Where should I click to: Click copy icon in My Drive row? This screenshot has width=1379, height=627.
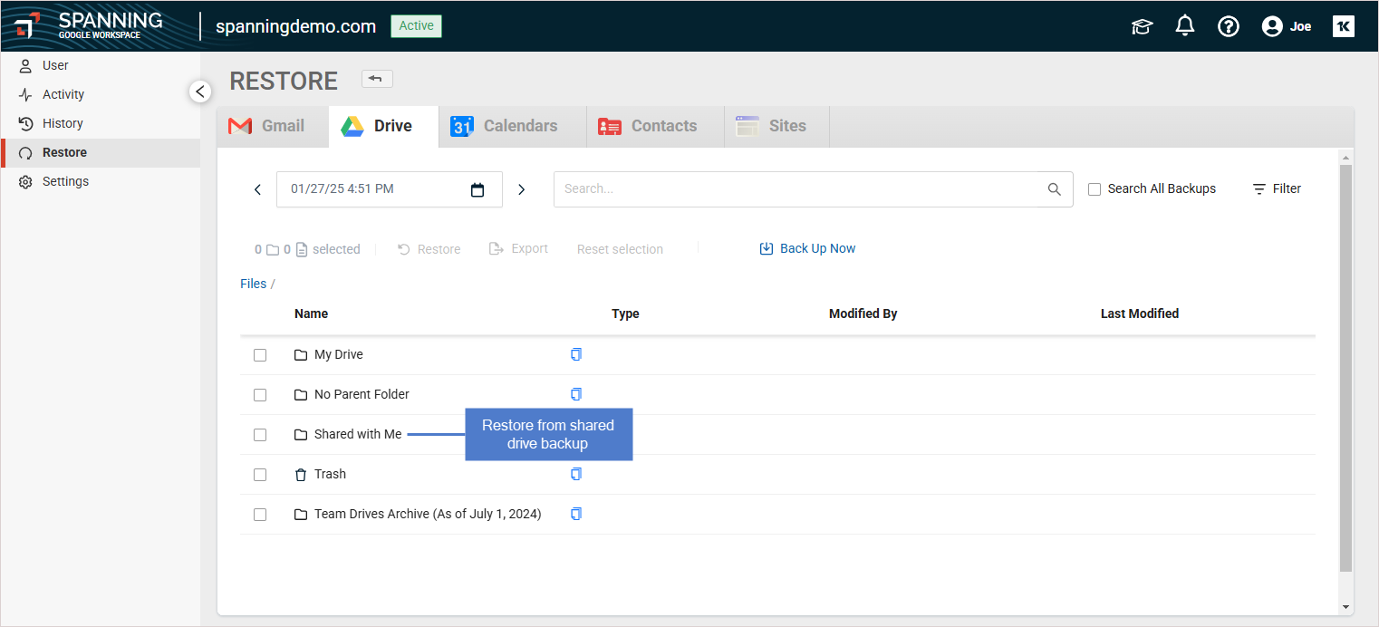(x=576, y=354)
